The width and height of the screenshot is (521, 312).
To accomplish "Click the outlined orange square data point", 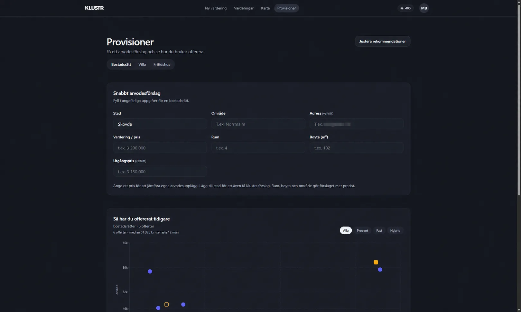I will point(166,305).
